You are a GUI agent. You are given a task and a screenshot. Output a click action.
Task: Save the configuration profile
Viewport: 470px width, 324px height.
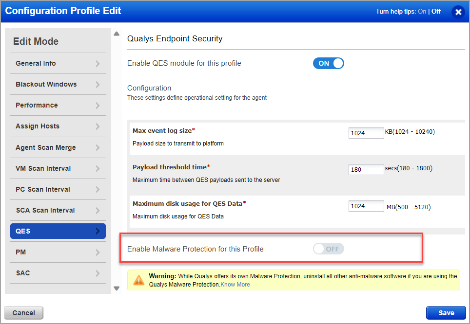(446, 313)
